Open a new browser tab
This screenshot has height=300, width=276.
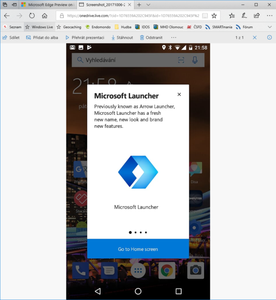139,5
